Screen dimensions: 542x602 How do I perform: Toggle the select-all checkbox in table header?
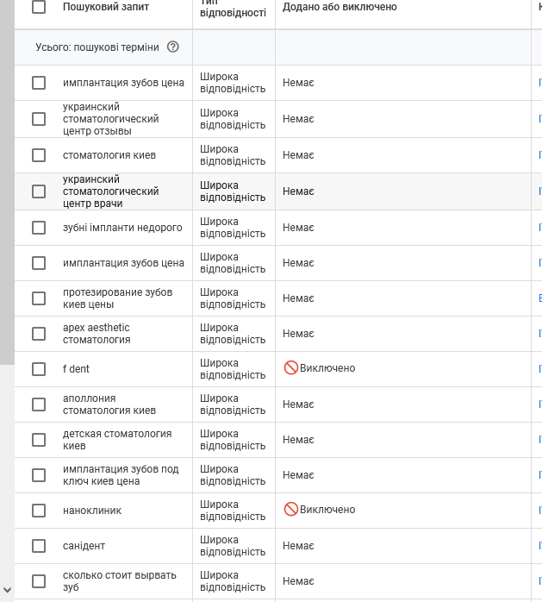[x=39, y=7]
